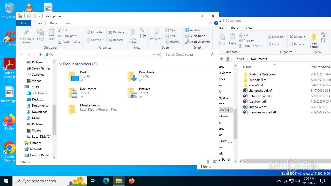Viewport: 331px width, 186px height.
Task: Select Control Panel in navigation pane
Action: pos(36,155)
